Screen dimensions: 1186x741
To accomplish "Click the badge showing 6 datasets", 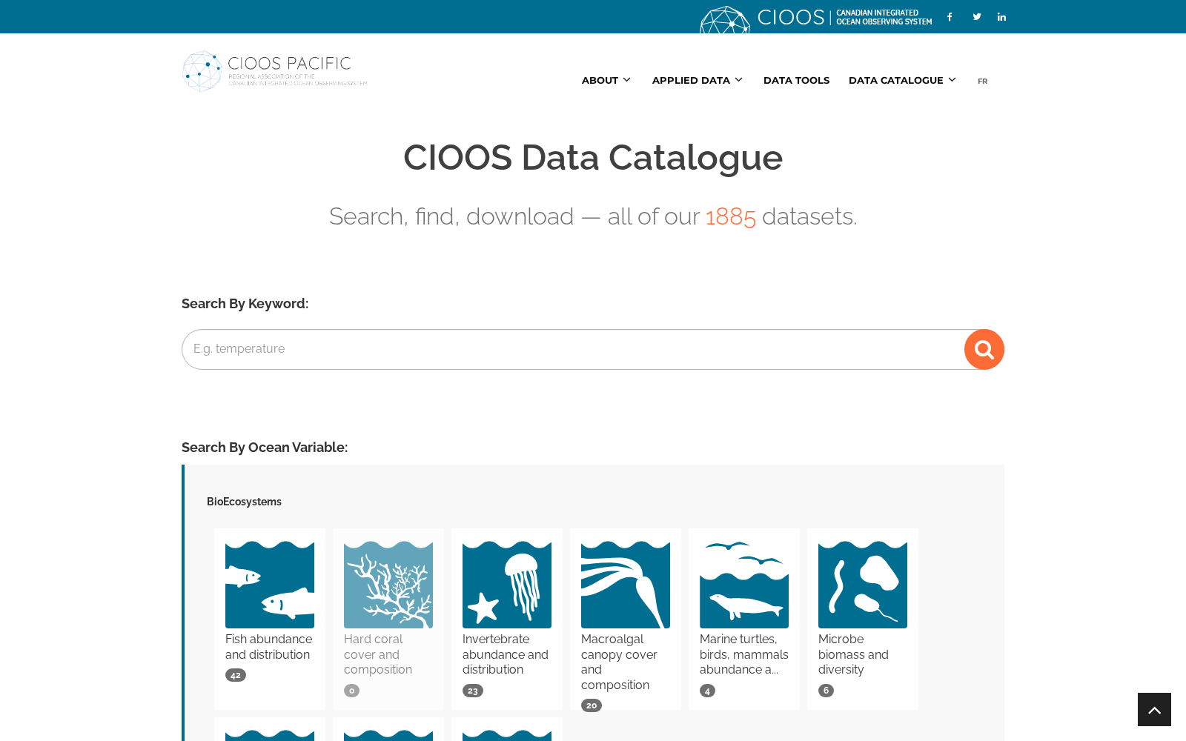I will pyautogui.click(x=826, y=691).
